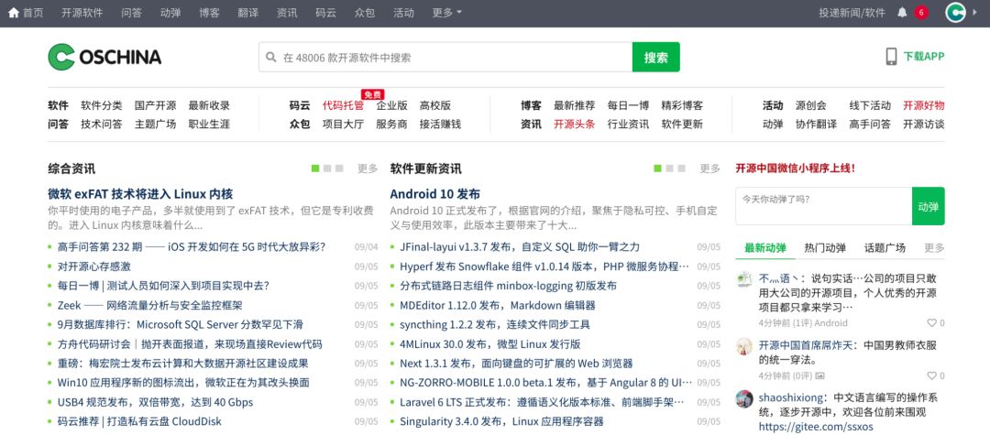
Task: Focus the 今天你动弹了吗? text box
Action: [x=823, y=206]
